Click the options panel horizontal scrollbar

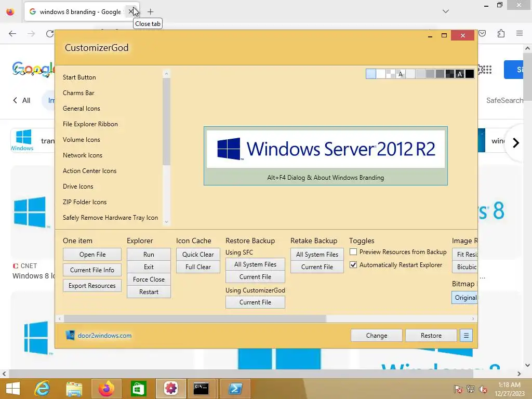pyautogui.click(x=195, y=318)
